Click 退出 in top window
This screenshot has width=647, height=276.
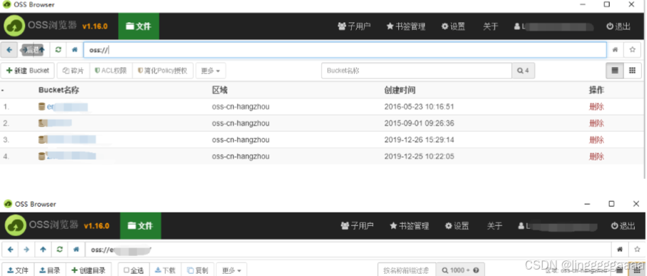(x=618, y=26)
